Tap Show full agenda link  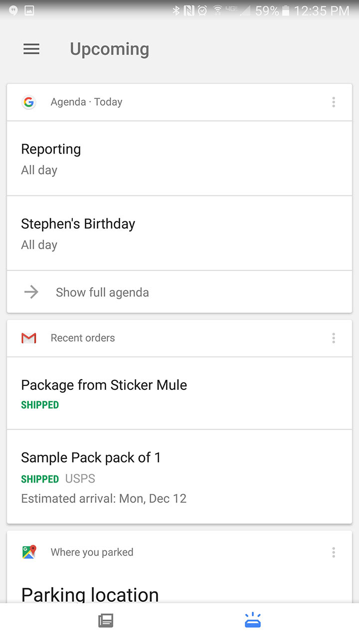point(102,293)
